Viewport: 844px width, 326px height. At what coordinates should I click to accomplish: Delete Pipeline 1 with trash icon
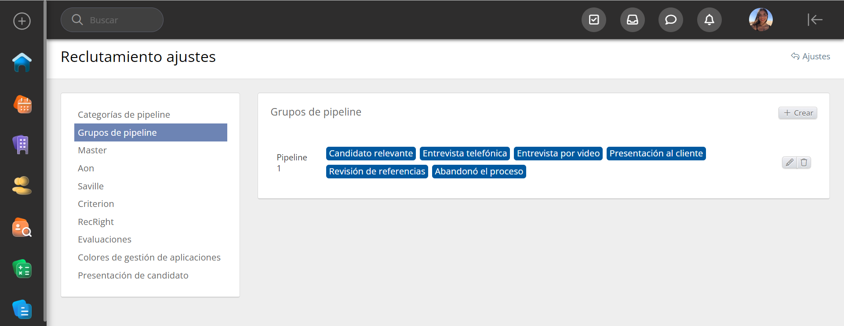pos(804,163)
